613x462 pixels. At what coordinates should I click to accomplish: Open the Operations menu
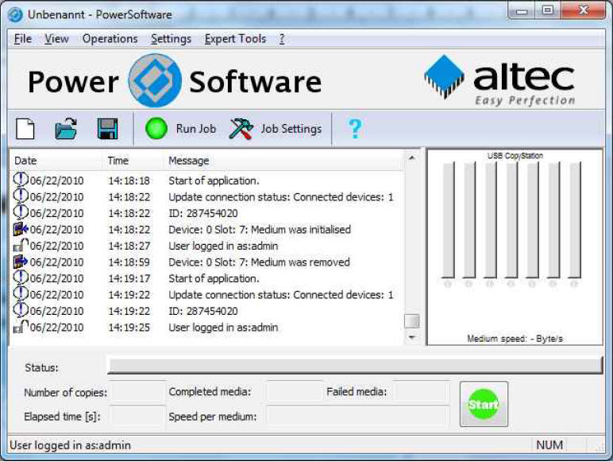110,39
